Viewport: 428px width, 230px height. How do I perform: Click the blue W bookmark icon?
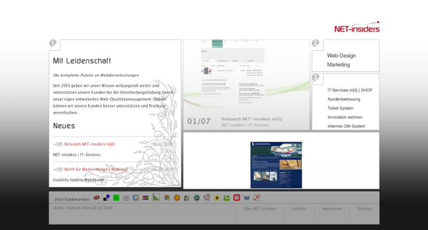(247, 198)
